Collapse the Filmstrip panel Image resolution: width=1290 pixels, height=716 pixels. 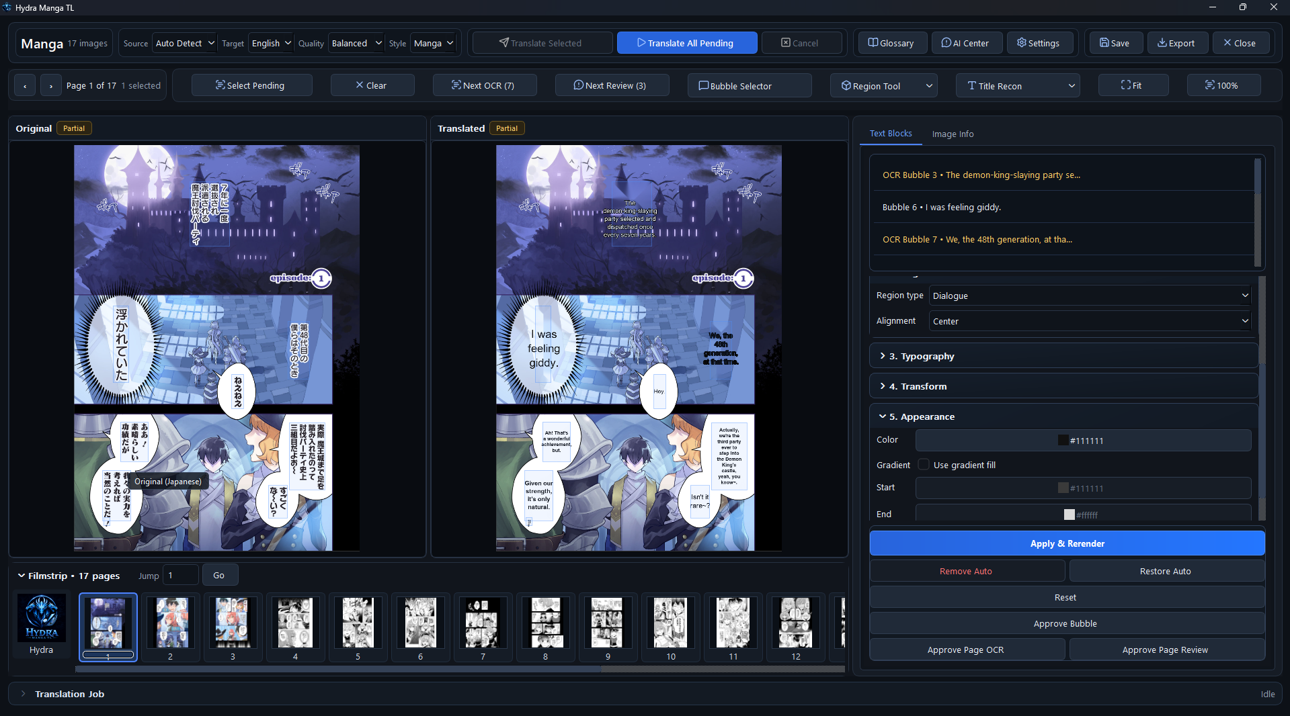(22, 576)
